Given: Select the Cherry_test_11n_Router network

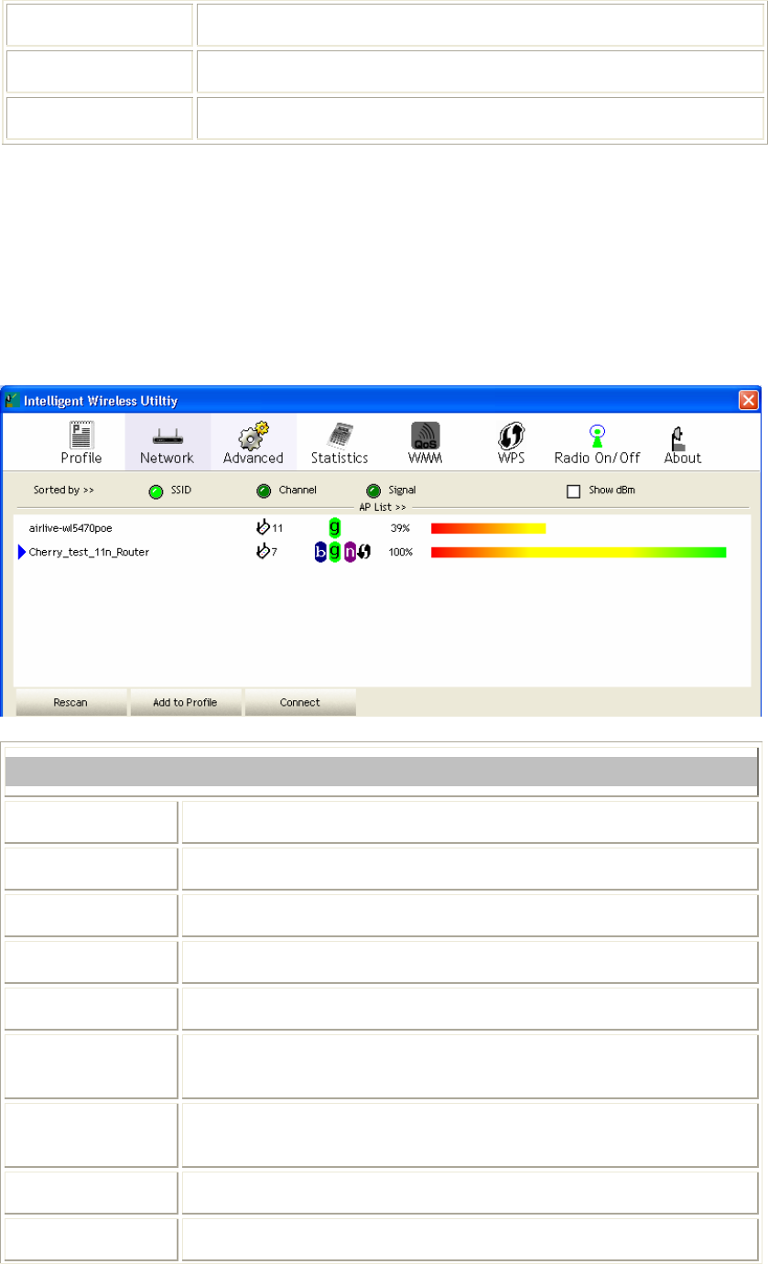Looking at the screenshot, I should tap(89, 552).
